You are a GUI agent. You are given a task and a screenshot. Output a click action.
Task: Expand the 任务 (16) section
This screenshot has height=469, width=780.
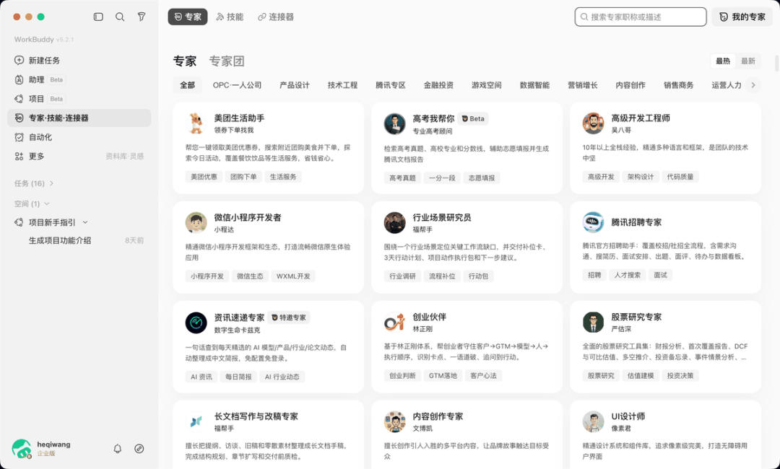coord(34,183)
